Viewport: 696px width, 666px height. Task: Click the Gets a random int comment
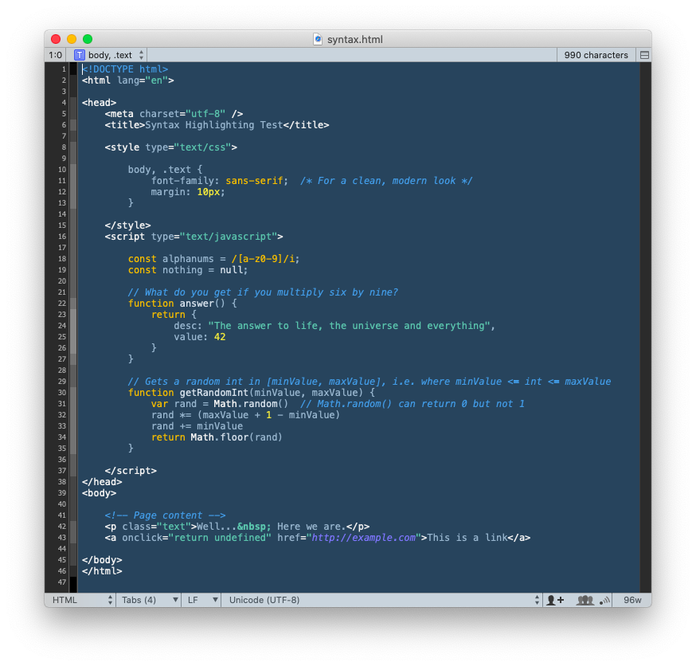tap(370, 382)
